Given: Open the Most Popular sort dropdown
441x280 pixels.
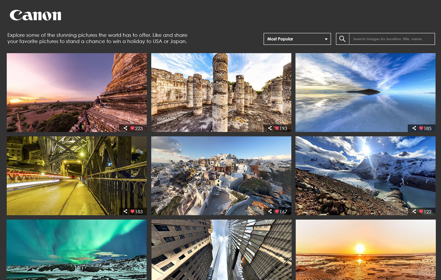Looking at the screenshot, I should pos(297,39).
